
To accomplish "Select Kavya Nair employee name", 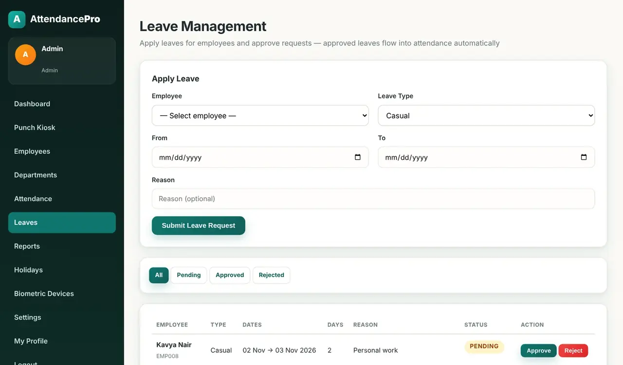I will point(174,345).
